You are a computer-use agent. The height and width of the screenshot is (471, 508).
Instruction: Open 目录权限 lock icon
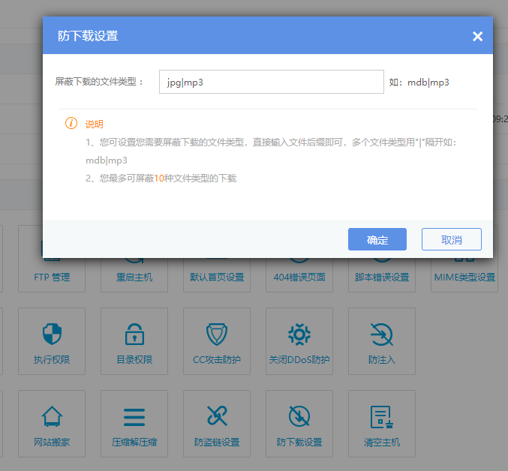click(134, 334)
